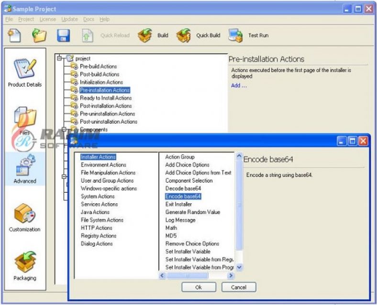Viewport: 377px width, 305px height.
Task: Select Services Actions category
Action: pyautogui.click(x=100, y=205)
